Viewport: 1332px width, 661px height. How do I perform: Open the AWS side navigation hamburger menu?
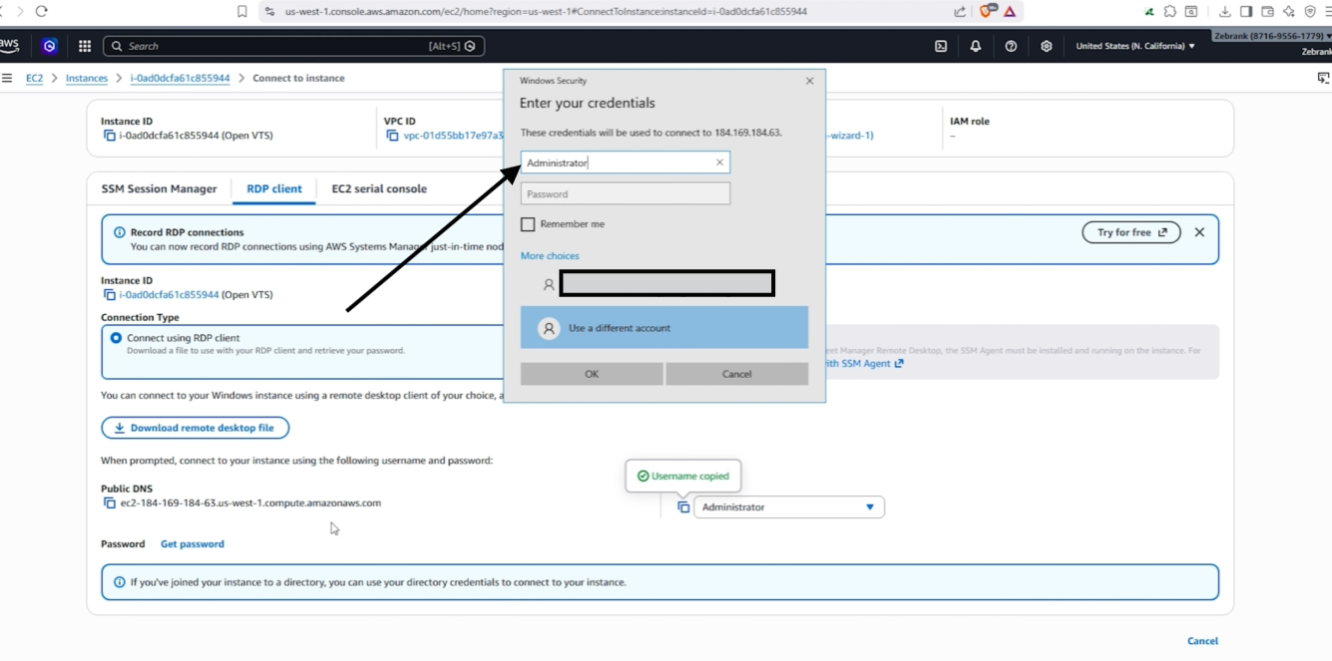tap(7, 78)
